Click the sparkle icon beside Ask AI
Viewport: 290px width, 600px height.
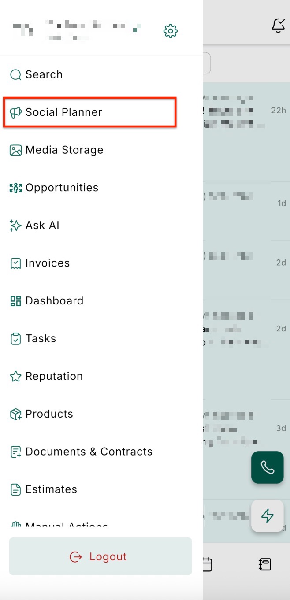point(15,226)
